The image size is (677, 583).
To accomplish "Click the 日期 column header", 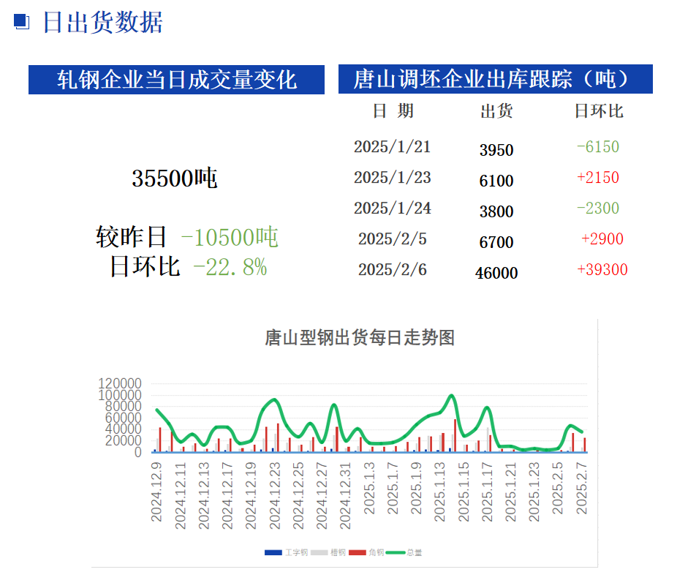I will [x=393, y=110].
